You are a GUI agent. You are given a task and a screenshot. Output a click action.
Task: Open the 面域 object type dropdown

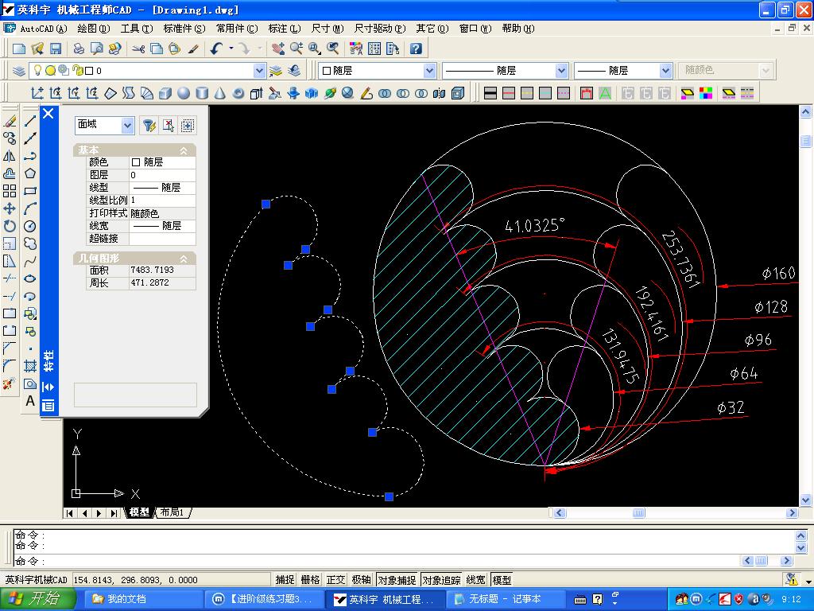[127, 125]
